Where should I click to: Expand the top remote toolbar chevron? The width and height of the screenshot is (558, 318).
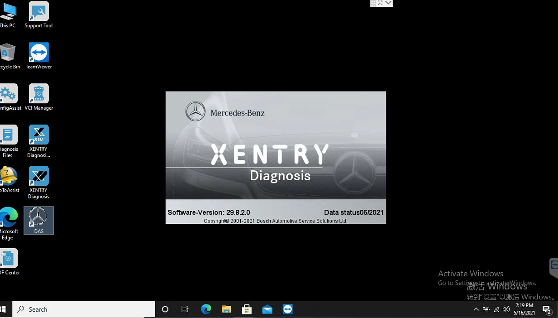[388, 3]
